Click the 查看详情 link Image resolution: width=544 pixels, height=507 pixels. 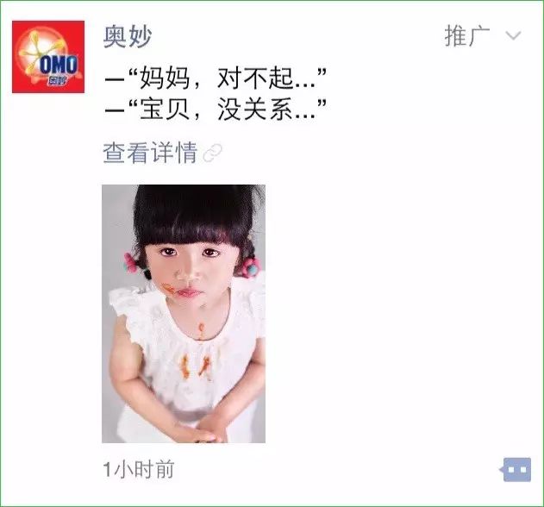click(x=150, y=153)
